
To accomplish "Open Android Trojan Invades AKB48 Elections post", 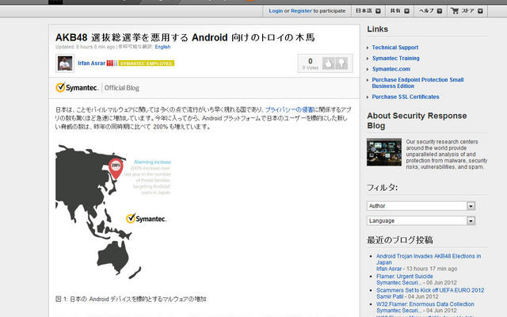I will pyautogui.click(x=429, y=259).
